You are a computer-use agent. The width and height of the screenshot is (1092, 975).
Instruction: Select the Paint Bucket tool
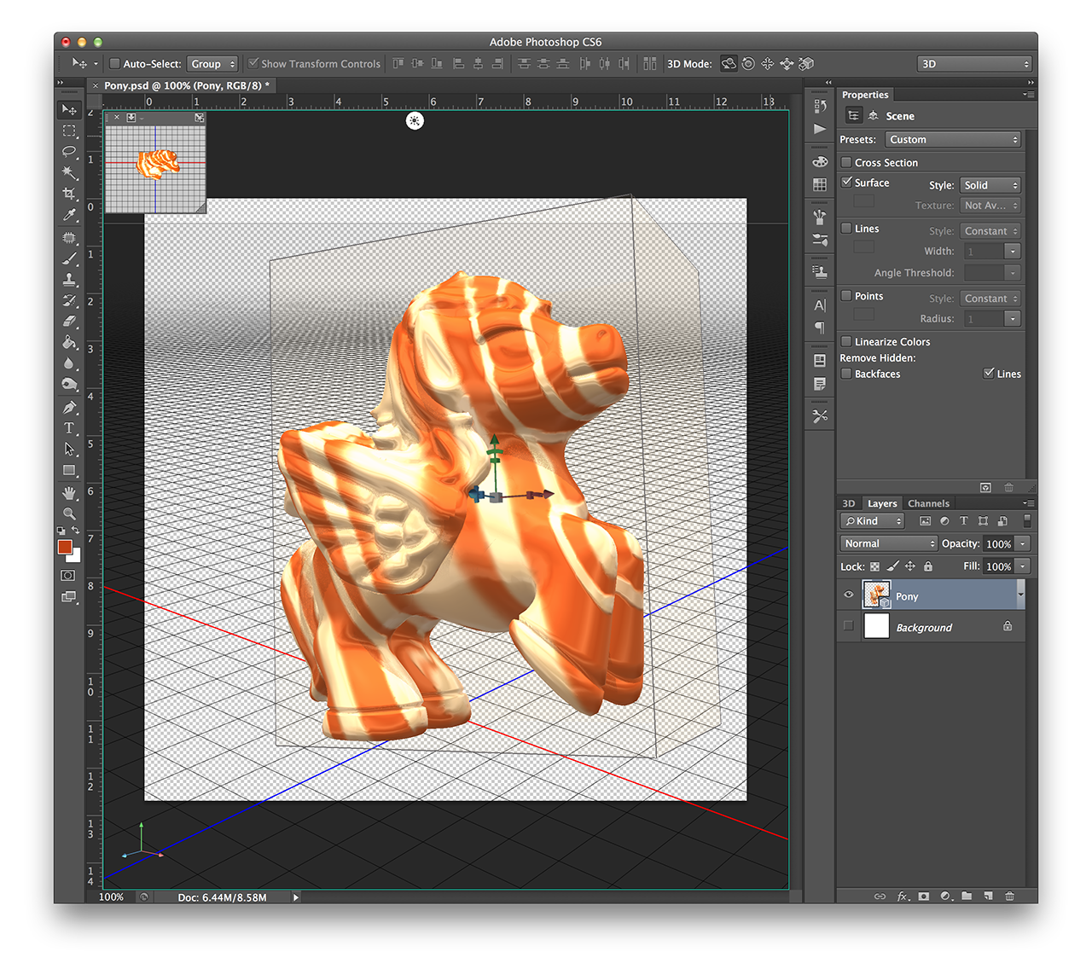tap(69, 342)
